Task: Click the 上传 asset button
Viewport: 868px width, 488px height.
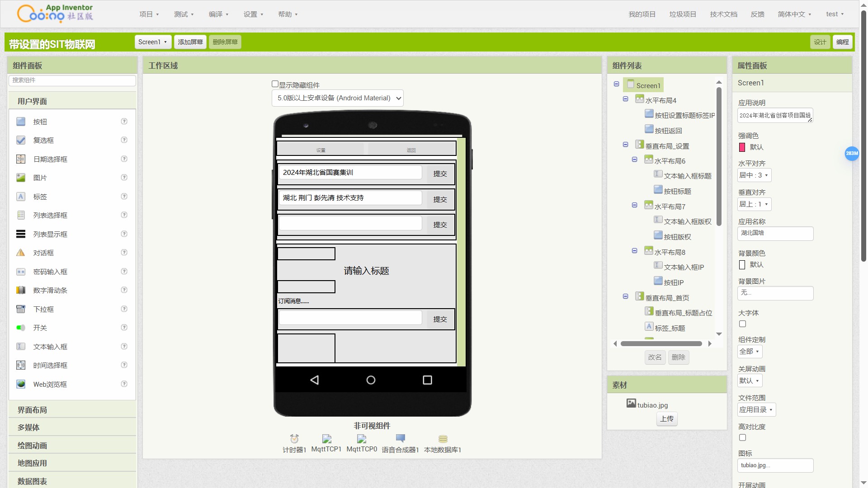Action: (667, 419)
